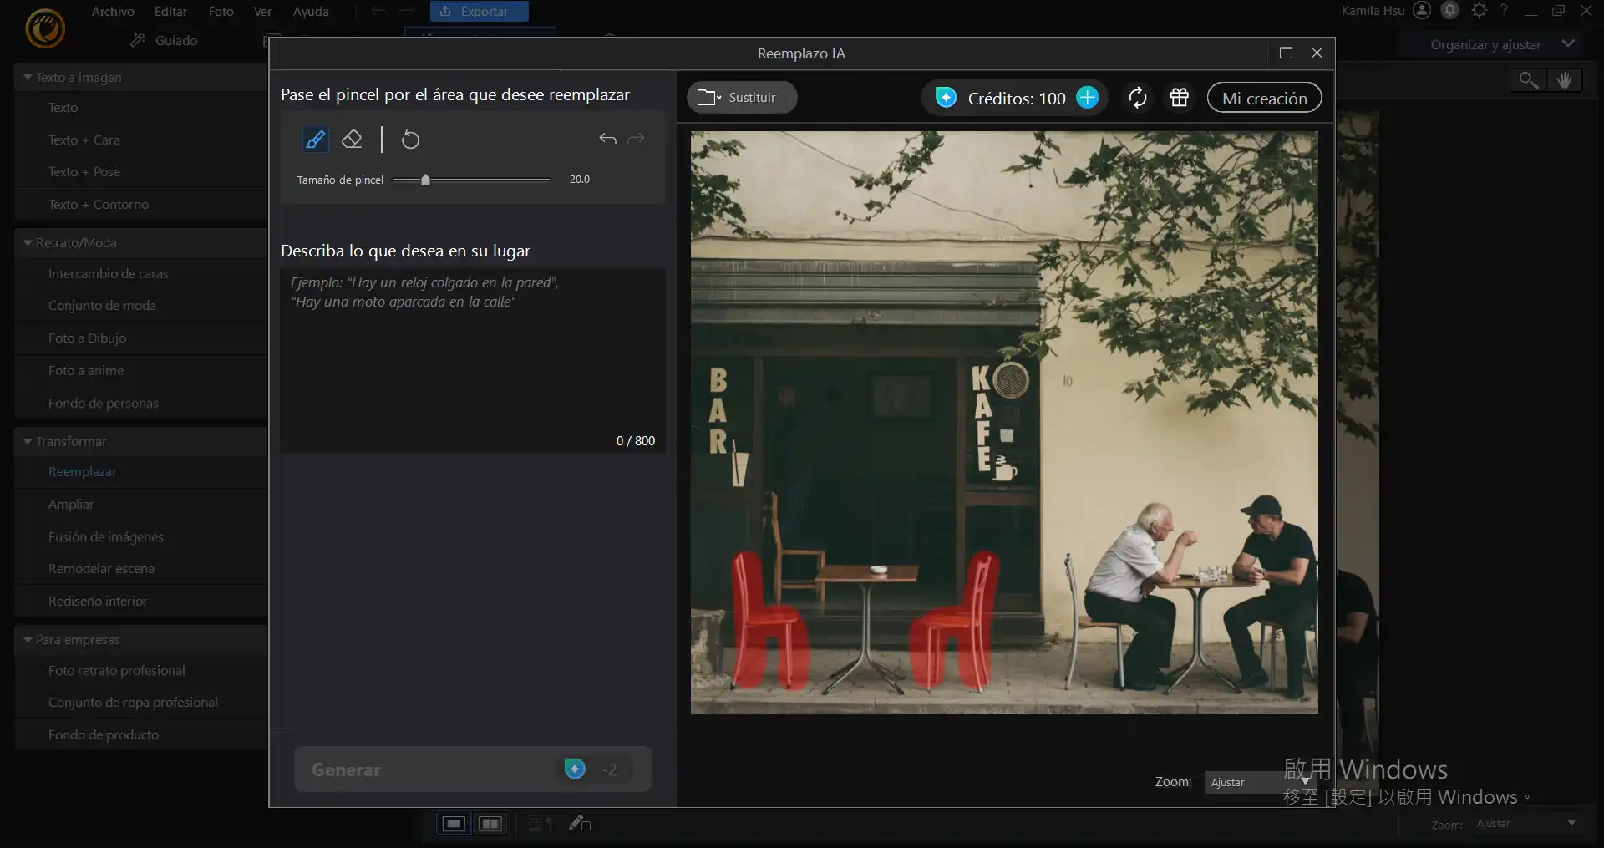Collapse the Retrato/Moda section
The width and height of the screenshot is (1604, 848).
click(28, 243)
